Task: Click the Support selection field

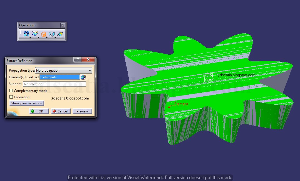Action: coord(54,84)
